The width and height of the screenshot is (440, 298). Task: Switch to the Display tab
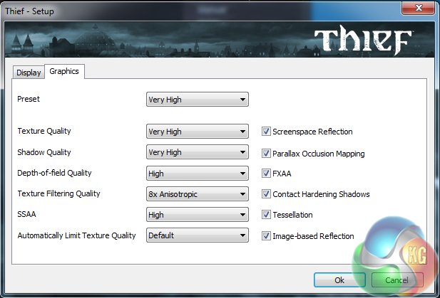(29, 73)
